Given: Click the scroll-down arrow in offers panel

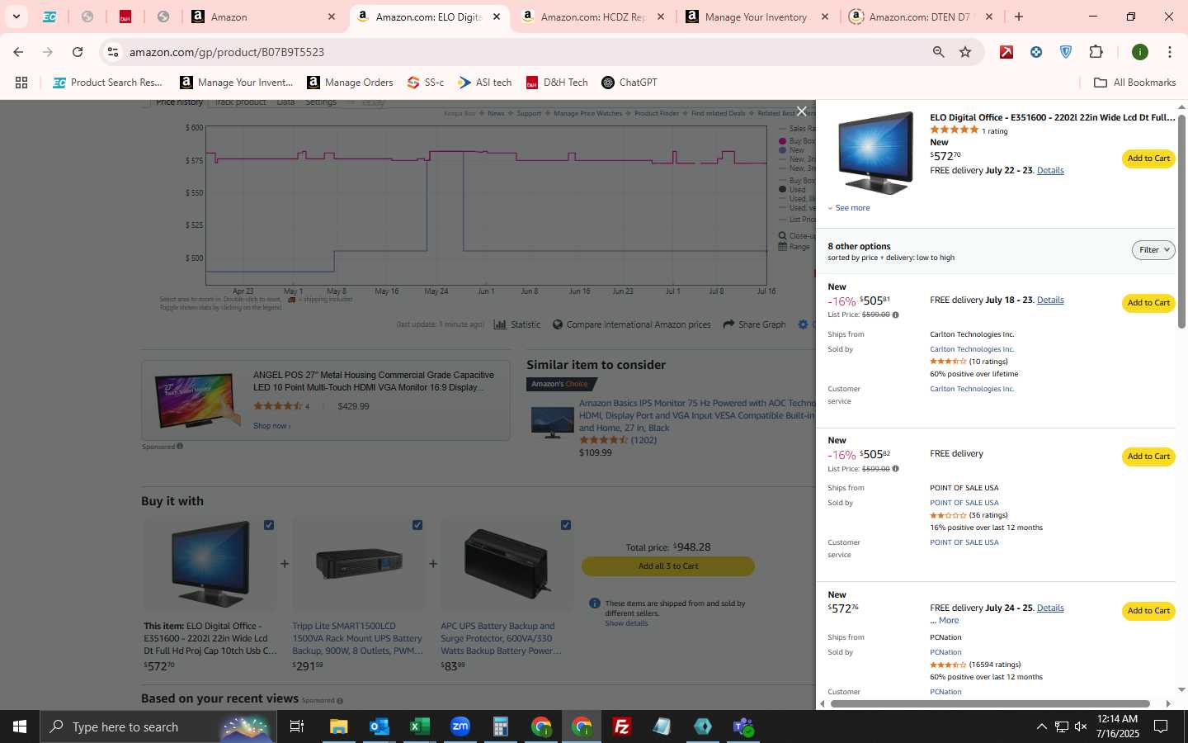Looking at the screenshot, I should click(x=1181, y=689).
